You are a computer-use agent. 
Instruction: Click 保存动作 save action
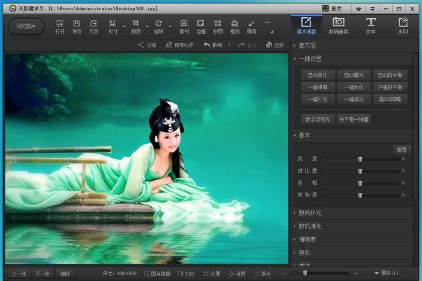tap(180, 45)
